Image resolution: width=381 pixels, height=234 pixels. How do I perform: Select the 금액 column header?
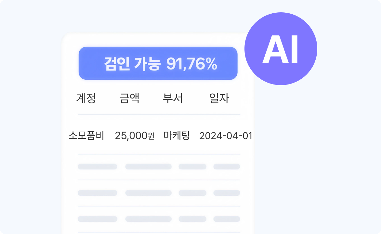(129, 98)
